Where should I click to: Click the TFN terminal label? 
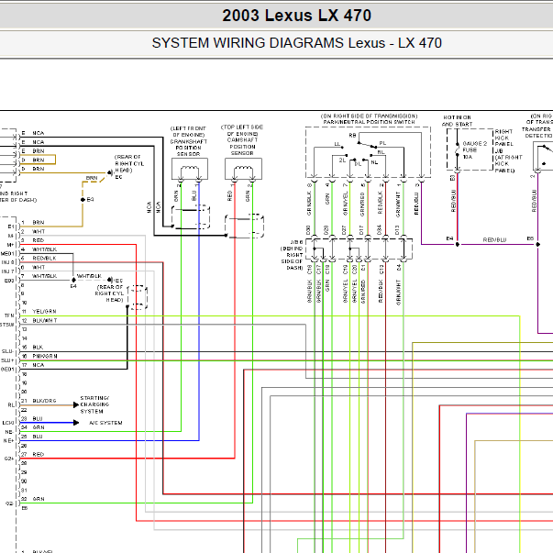coord(9,315)
